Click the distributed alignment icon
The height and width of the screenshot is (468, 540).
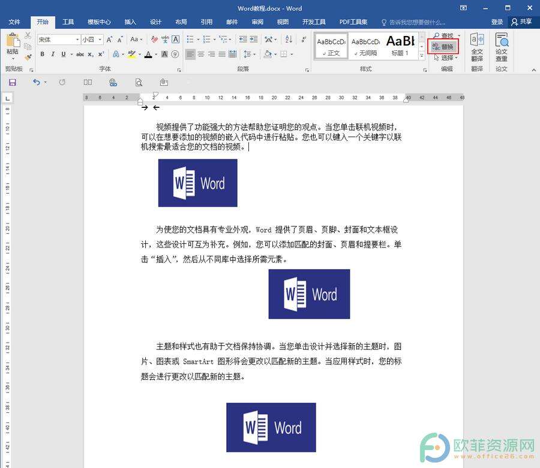click(233, 55)
